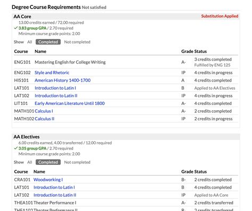
Task: Open Introduction to Latin I in AA Core
Action: [x=55, y=88]
